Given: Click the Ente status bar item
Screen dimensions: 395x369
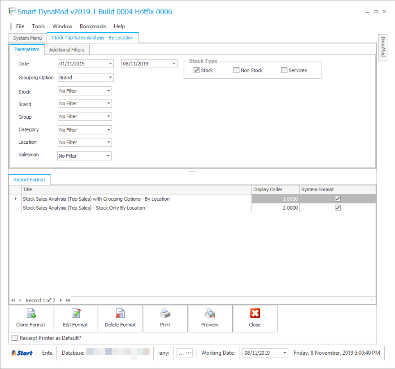Looking at the screenshot, I should 47,353.
